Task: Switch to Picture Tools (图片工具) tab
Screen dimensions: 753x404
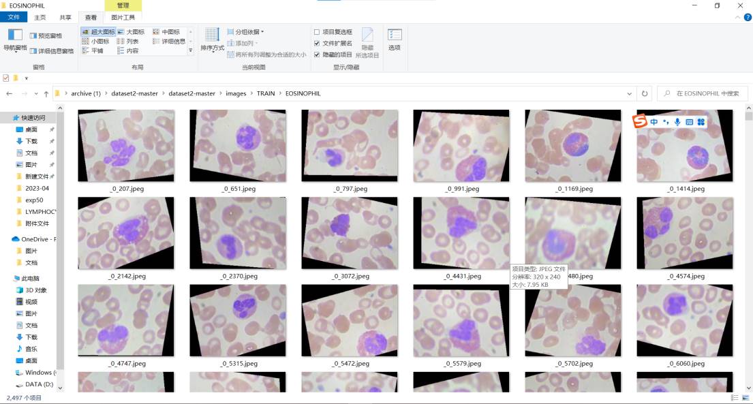Action: coord(123,17)
